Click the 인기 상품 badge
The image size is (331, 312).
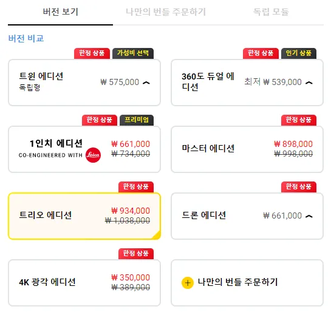pyautogui.click(x=298, y=53)
